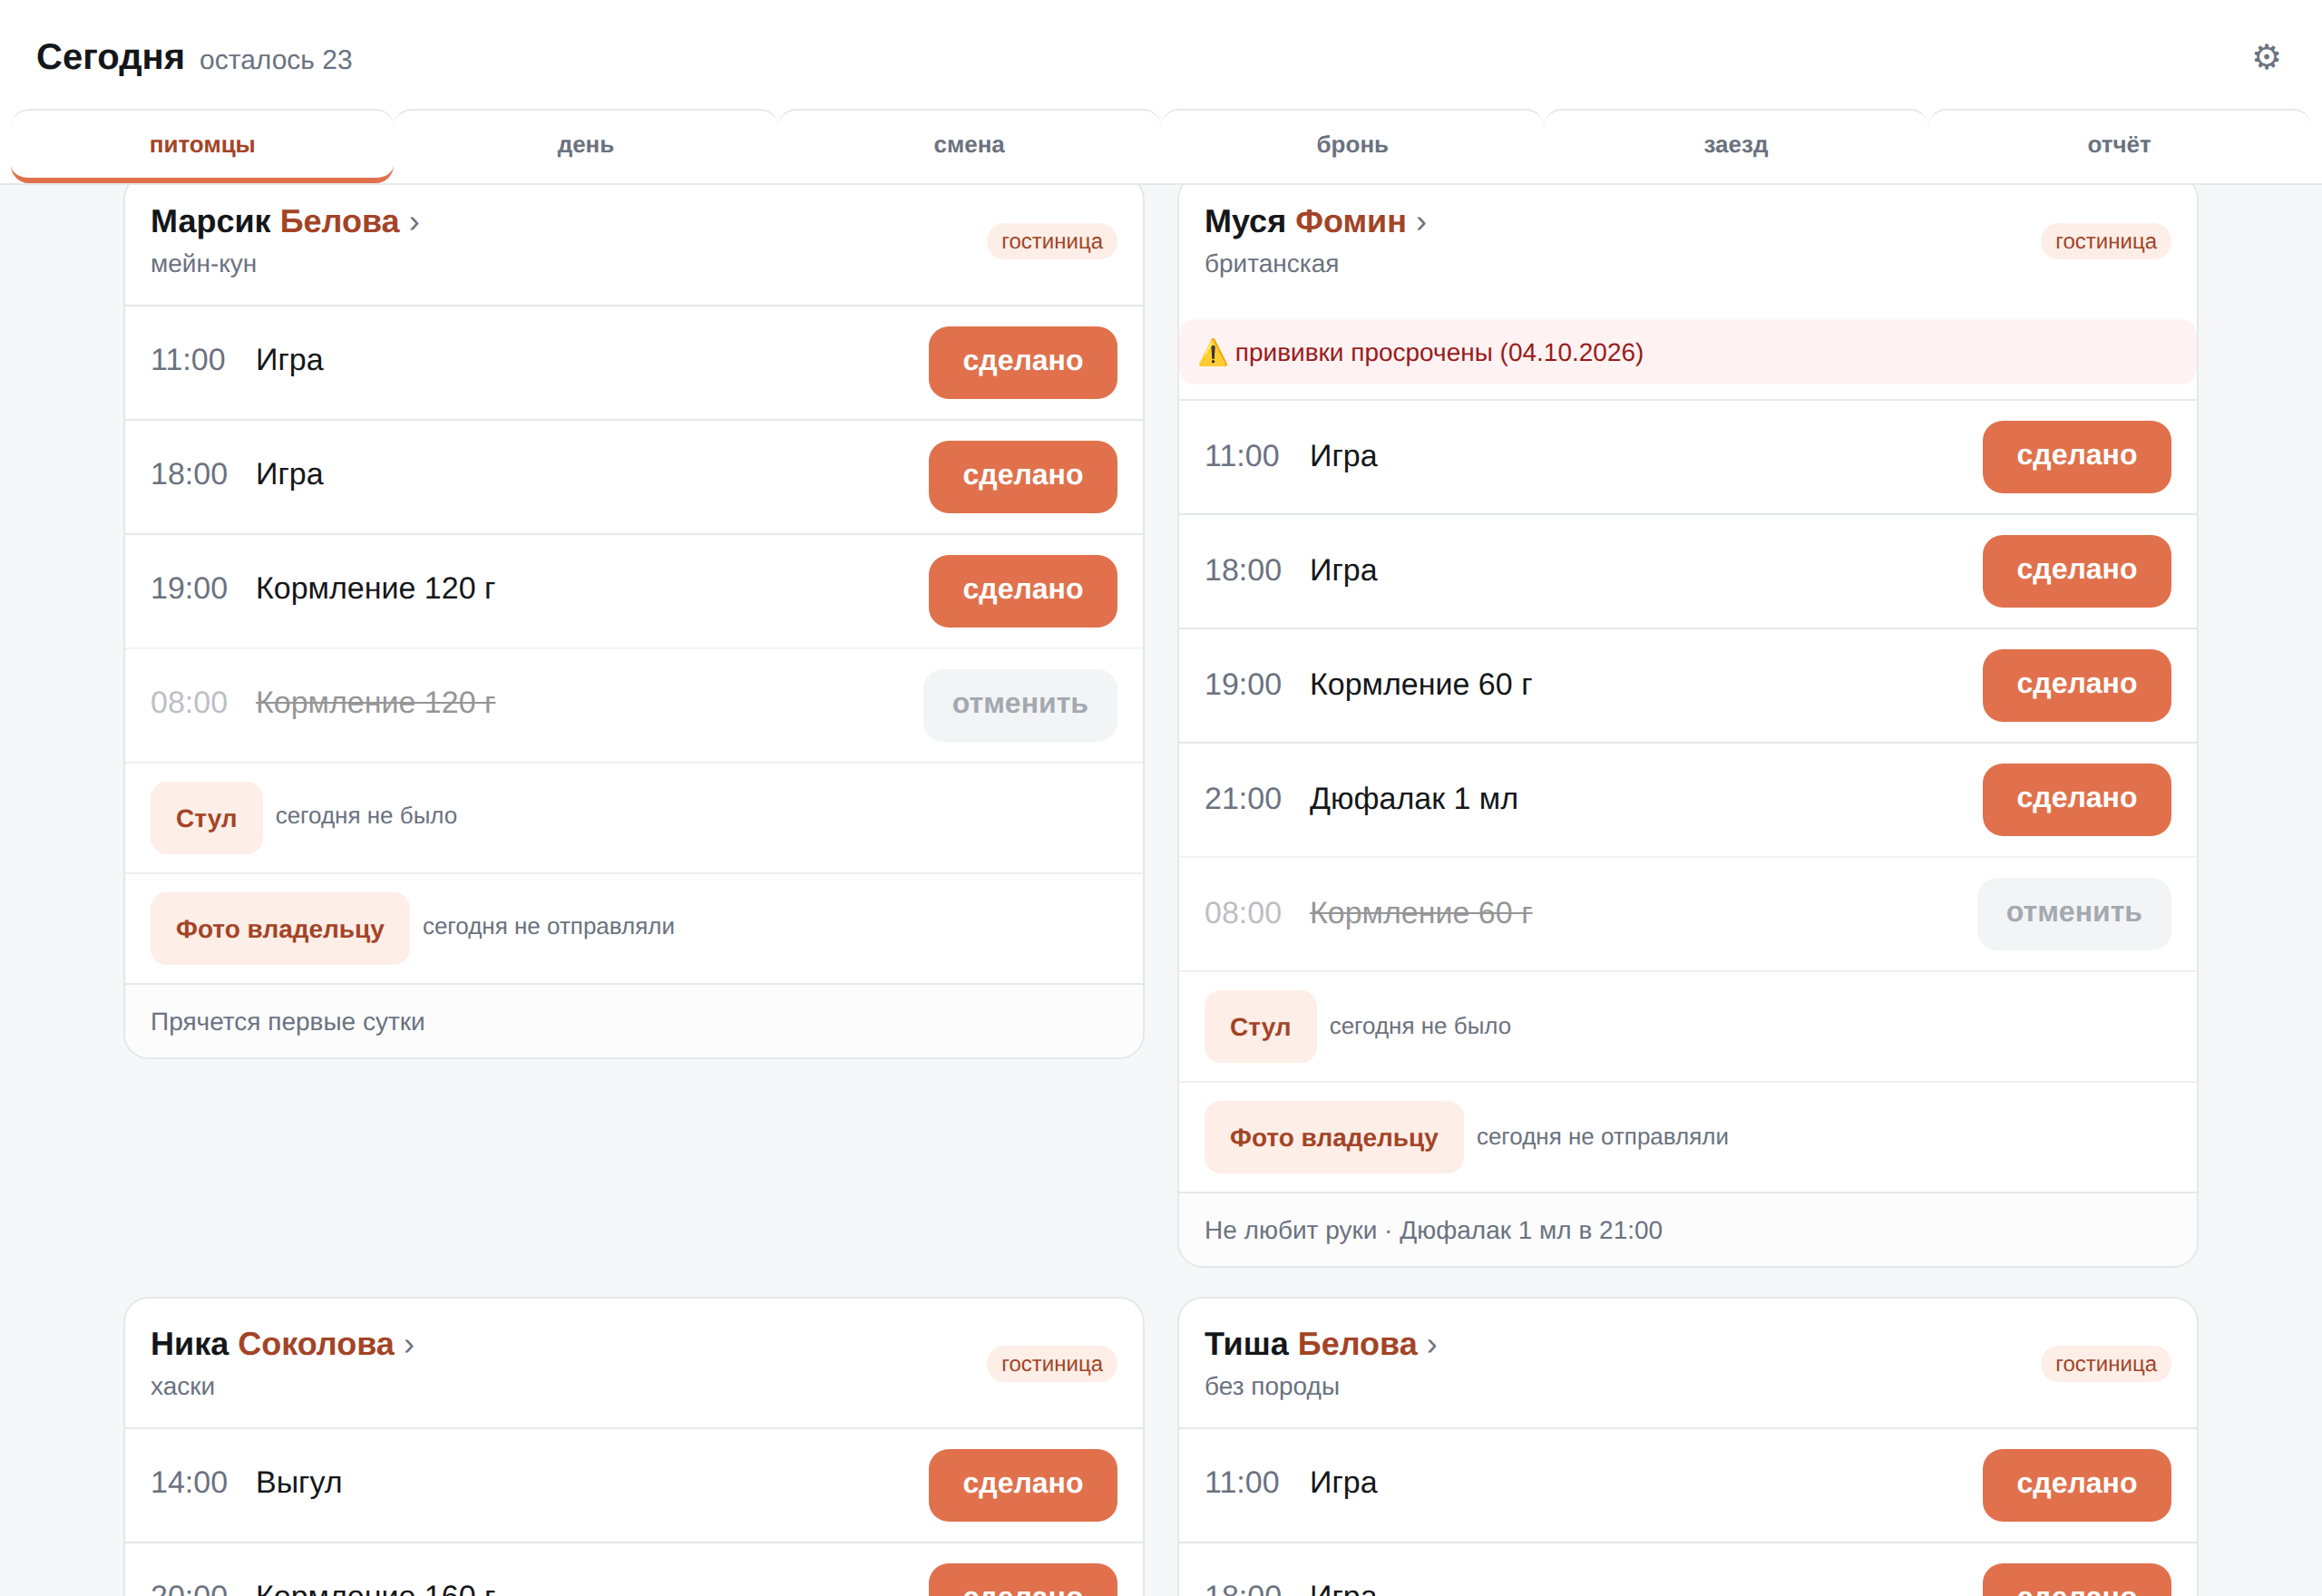Viewport: 2322px width, 1596px height.
Task: Undo Марсик 08:00 Кормление with отменить
Action: (x=1019, y=705)
